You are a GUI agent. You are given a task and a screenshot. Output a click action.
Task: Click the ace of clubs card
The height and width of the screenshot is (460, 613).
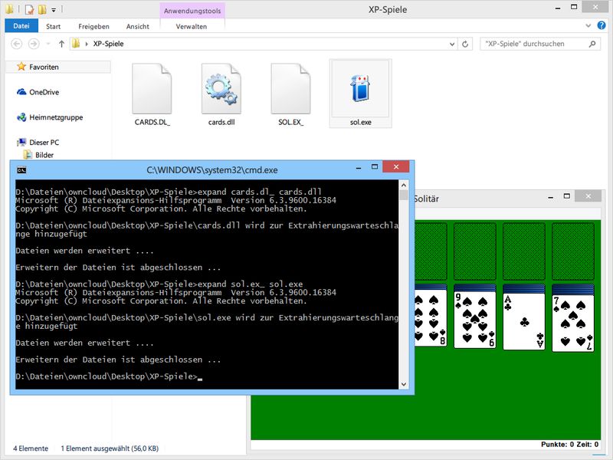[x=524, y=320]
